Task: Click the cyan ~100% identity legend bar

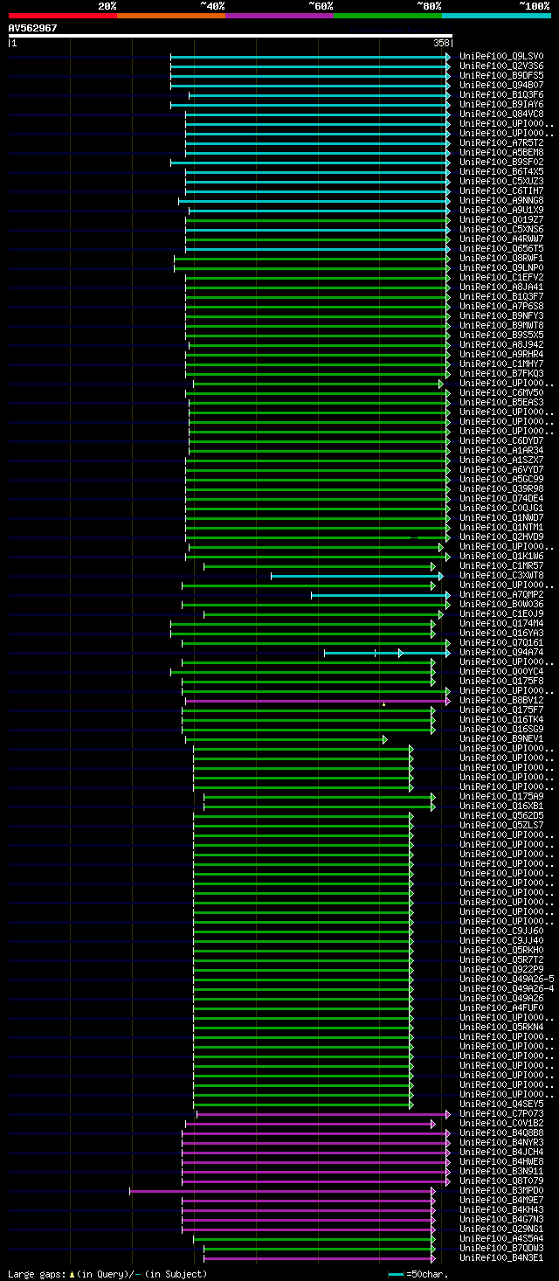Action: (x=496, y=16)
